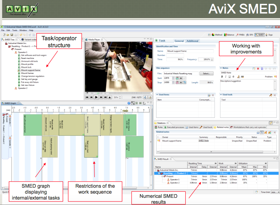
Task: Open the Time Unit dropdown
Action: (x=275, y=192)
